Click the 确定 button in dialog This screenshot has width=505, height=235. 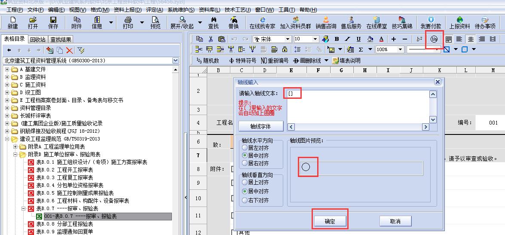[x=330, y=221]
